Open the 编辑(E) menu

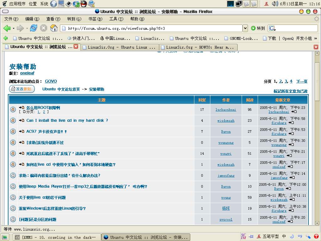tap(32, 19)
